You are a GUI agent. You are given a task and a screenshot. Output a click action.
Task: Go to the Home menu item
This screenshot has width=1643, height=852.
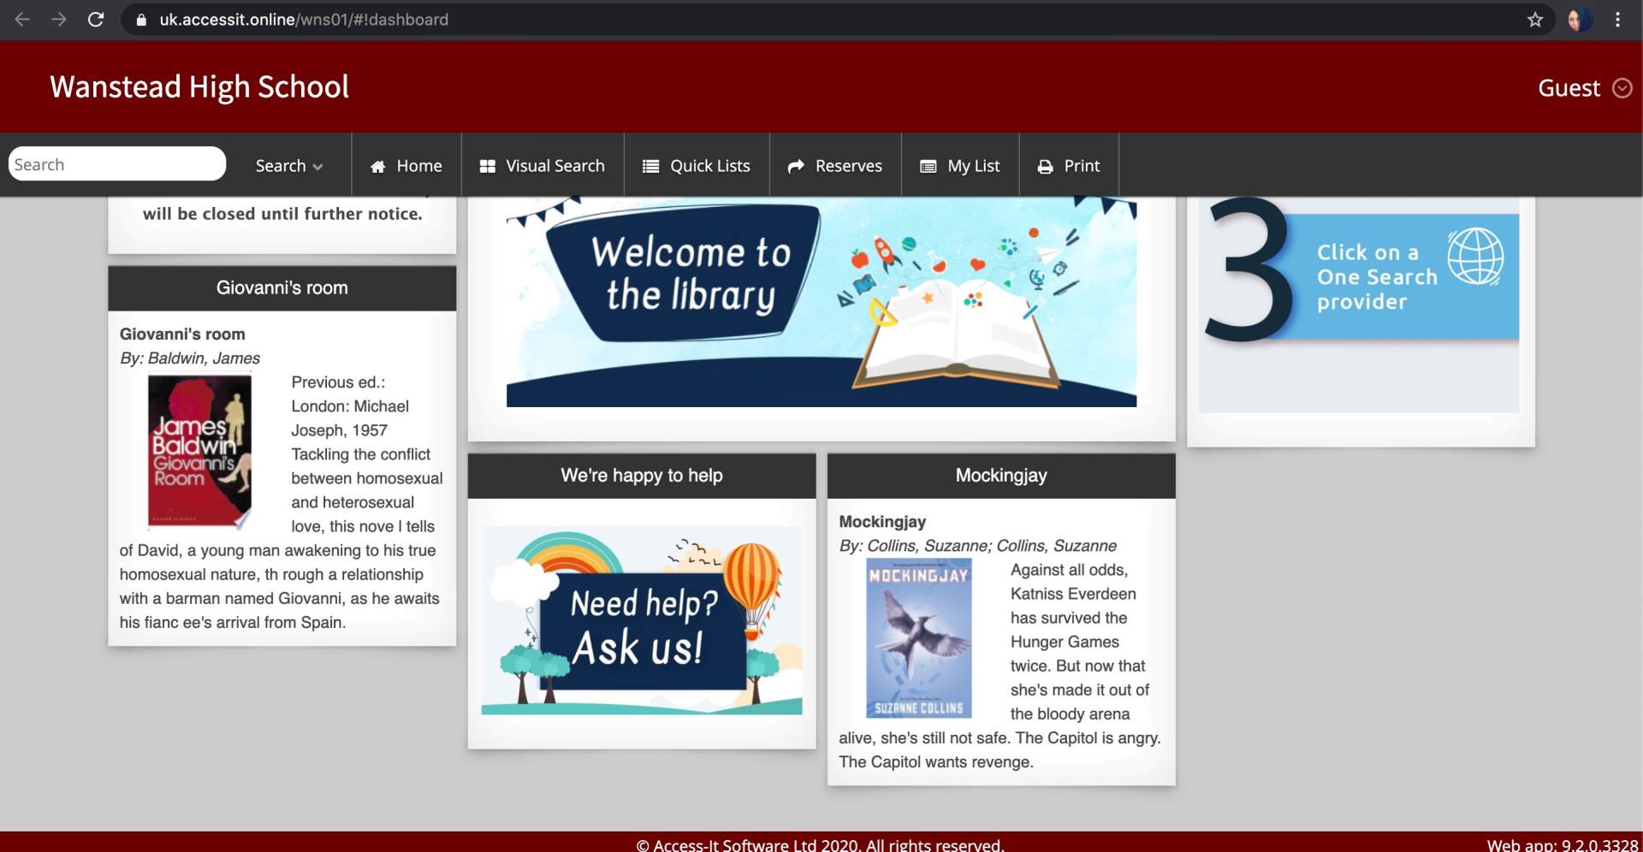(x=406, y=165)
